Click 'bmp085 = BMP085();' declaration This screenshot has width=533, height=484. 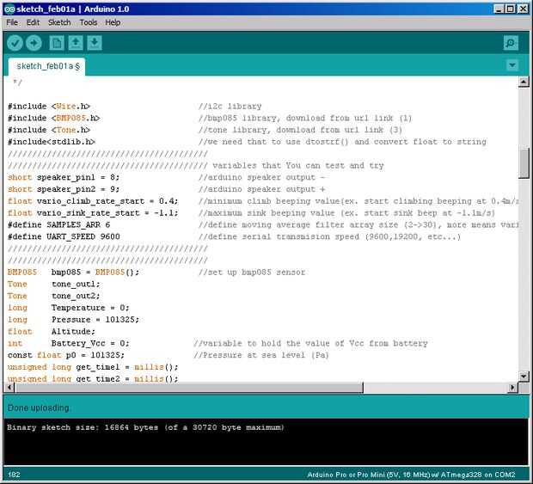95,273
